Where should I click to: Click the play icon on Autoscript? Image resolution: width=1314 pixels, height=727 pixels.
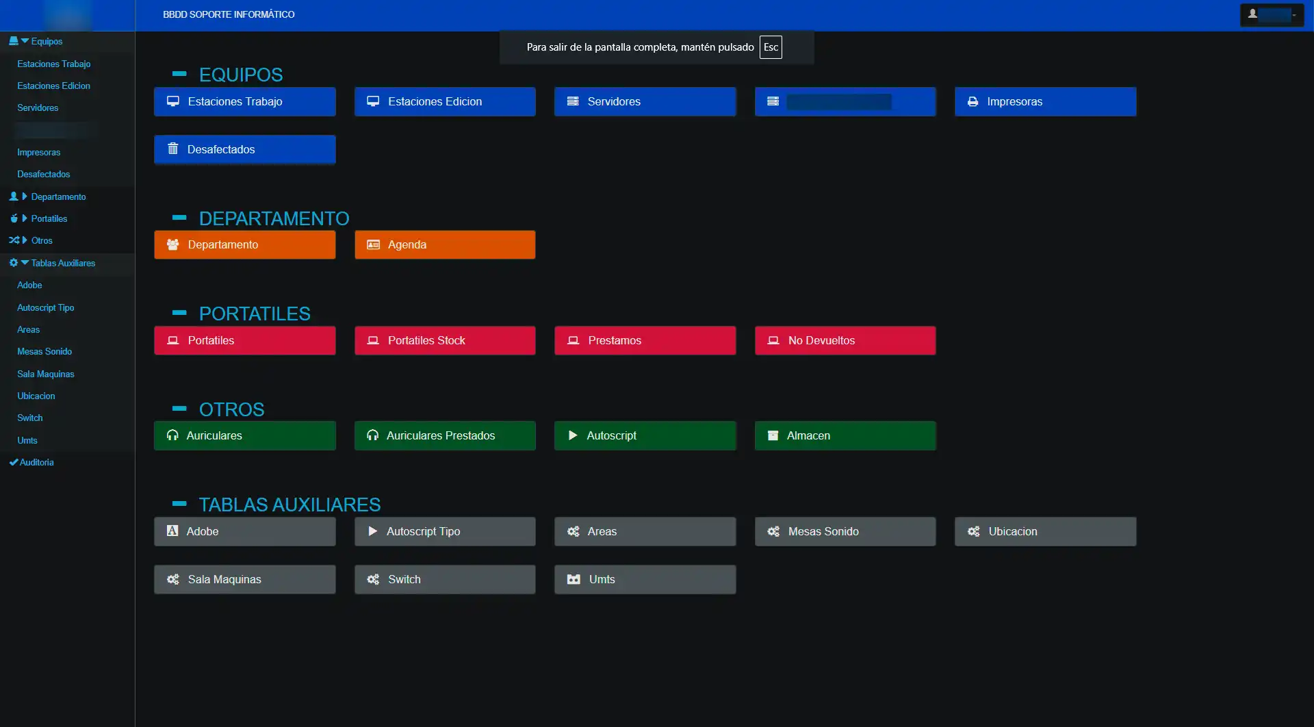573,435
